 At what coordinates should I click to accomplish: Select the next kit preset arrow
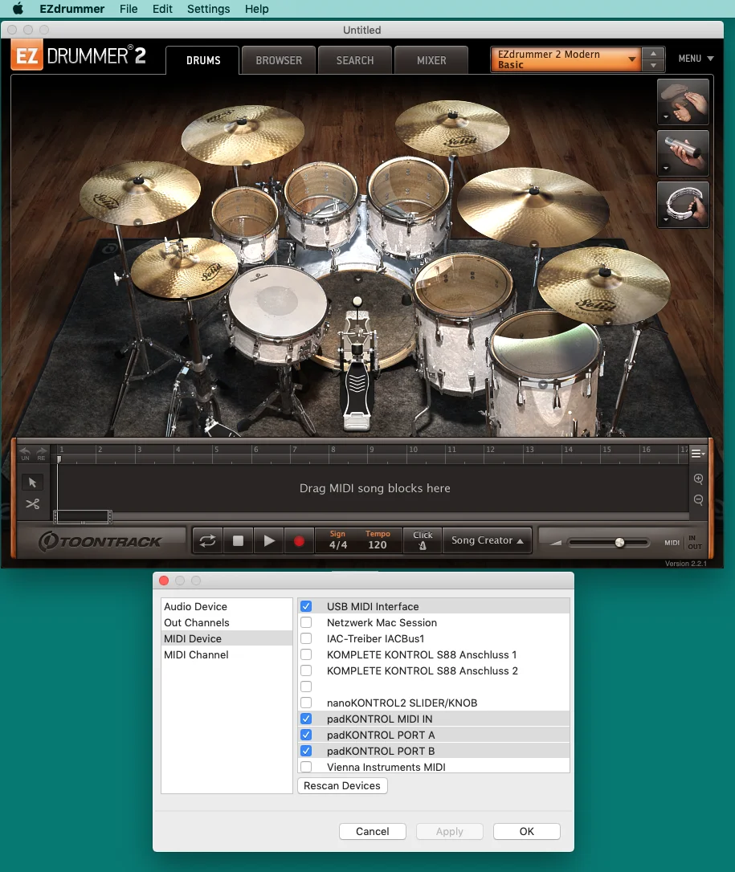[653, 65]
